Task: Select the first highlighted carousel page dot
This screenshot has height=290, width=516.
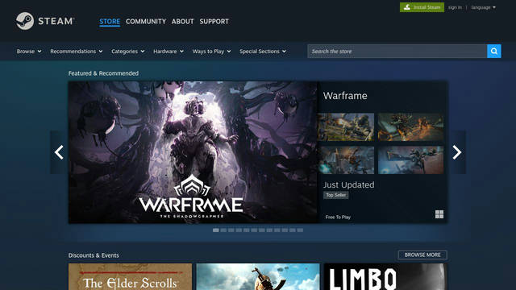Action: pos(216,230)
